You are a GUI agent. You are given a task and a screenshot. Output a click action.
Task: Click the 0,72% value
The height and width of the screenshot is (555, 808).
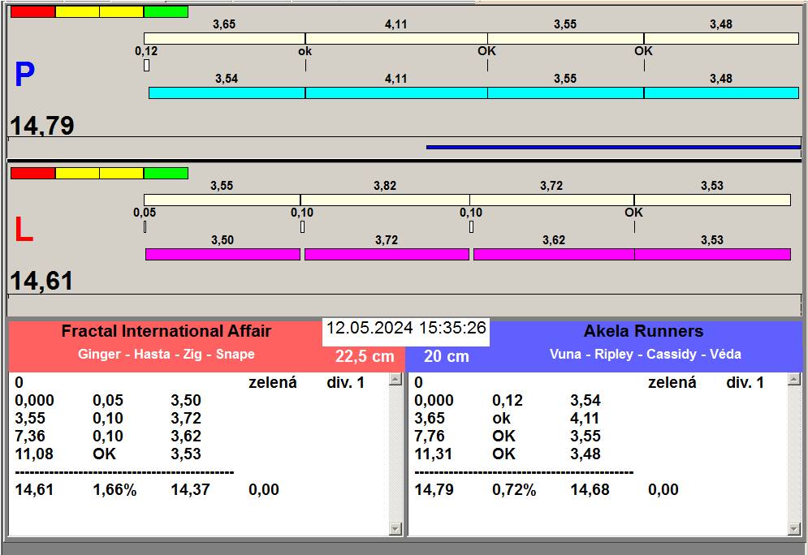pyautogui.click(x=514, y=489)
